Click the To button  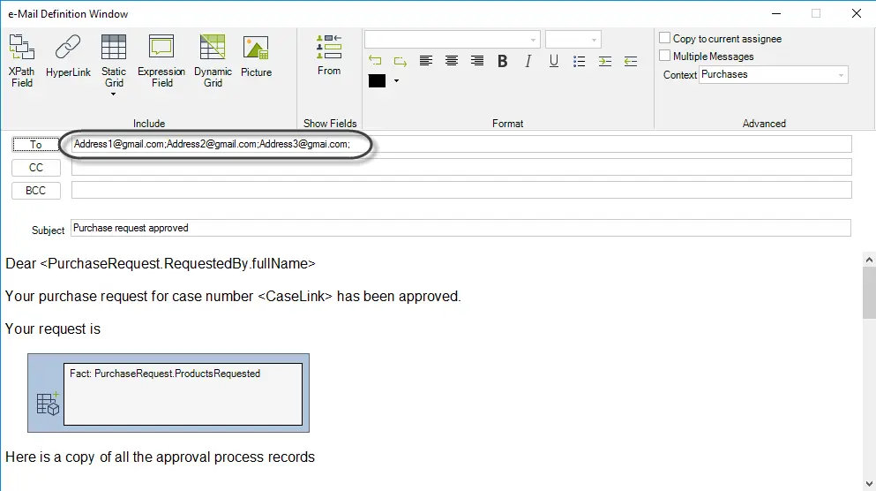(36, 144)
